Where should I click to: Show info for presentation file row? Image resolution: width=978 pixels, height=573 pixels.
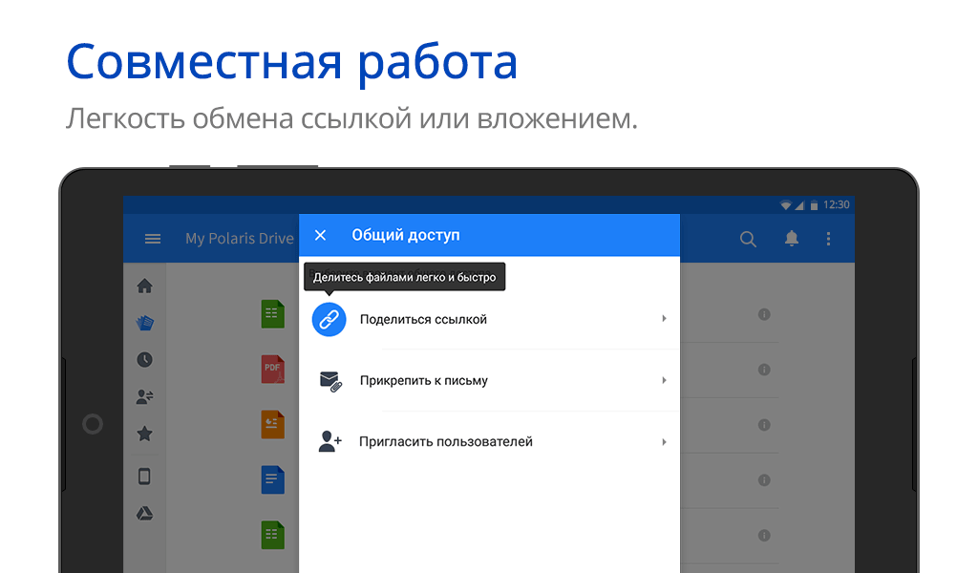(764, 425)
